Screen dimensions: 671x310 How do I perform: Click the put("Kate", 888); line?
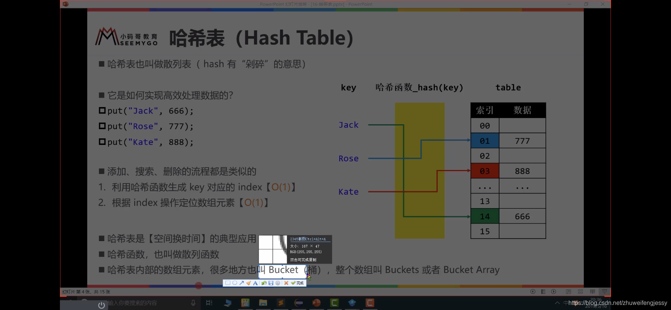(146, 142)
